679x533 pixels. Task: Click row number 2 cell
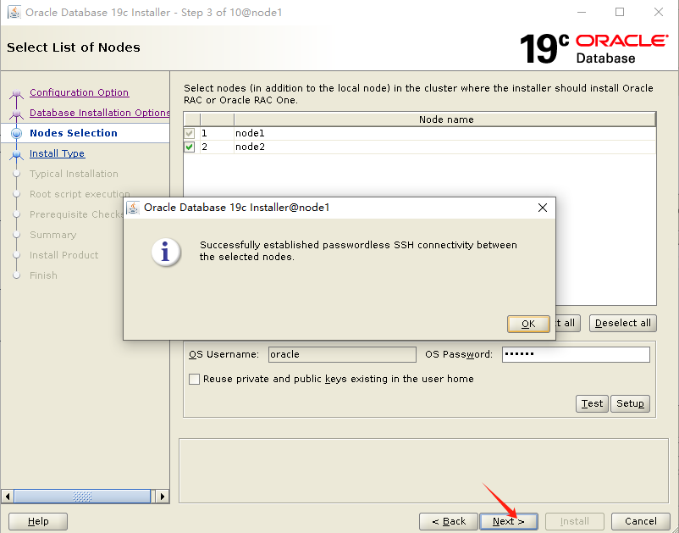coord(217,147)
